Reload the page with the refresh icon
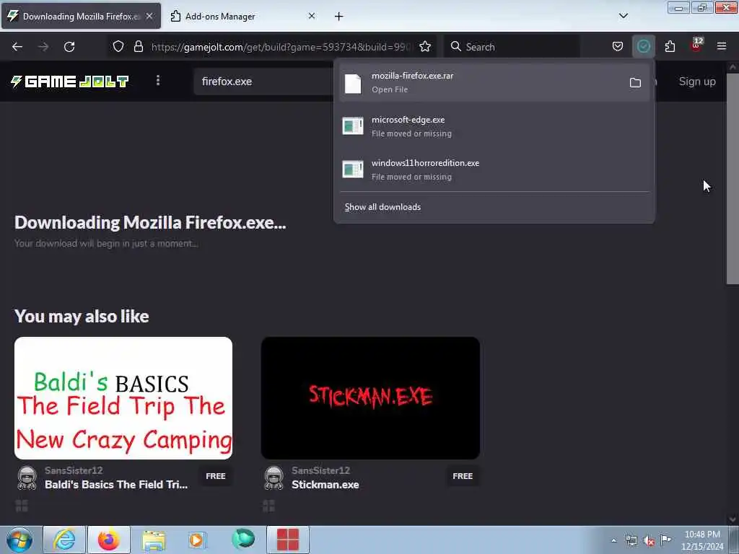 coord(69,47)
